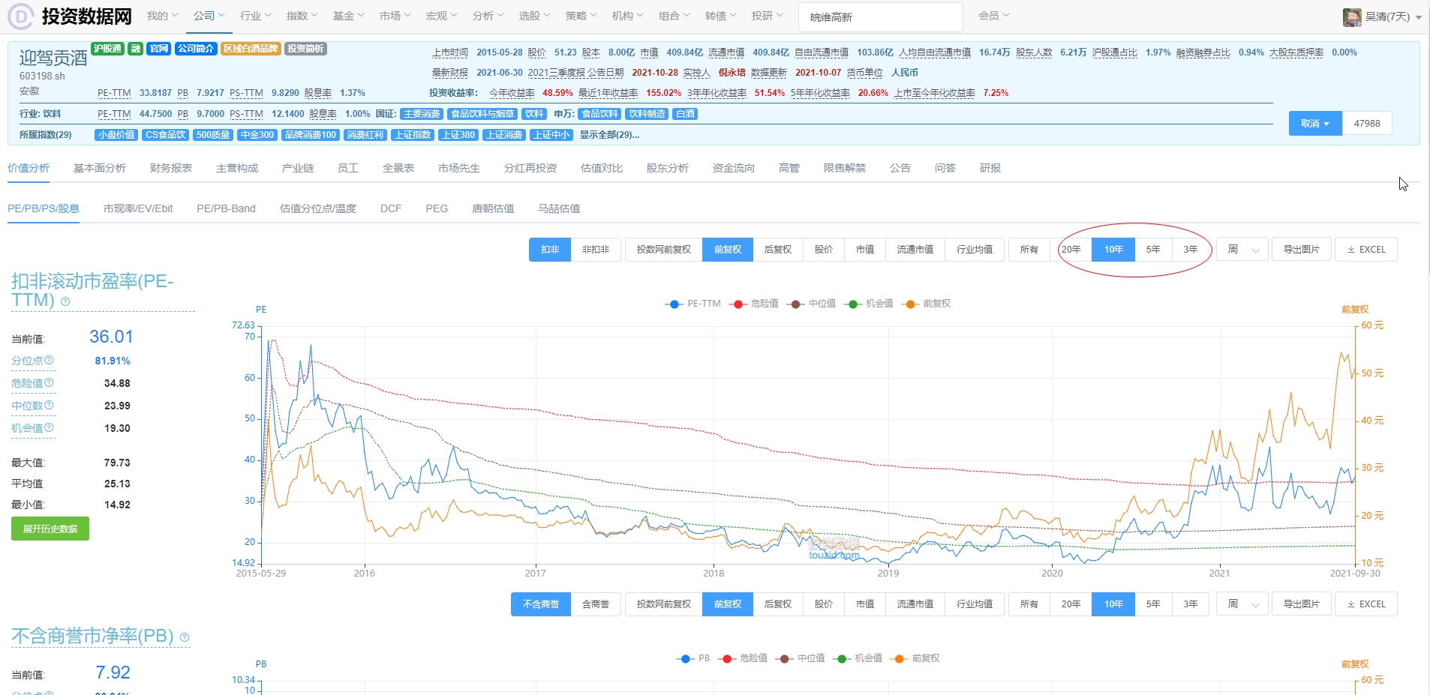This screenshot has width=1430, height=695.
Task: Click the help icon beside 危险值
Action: (x=50, y=383)
